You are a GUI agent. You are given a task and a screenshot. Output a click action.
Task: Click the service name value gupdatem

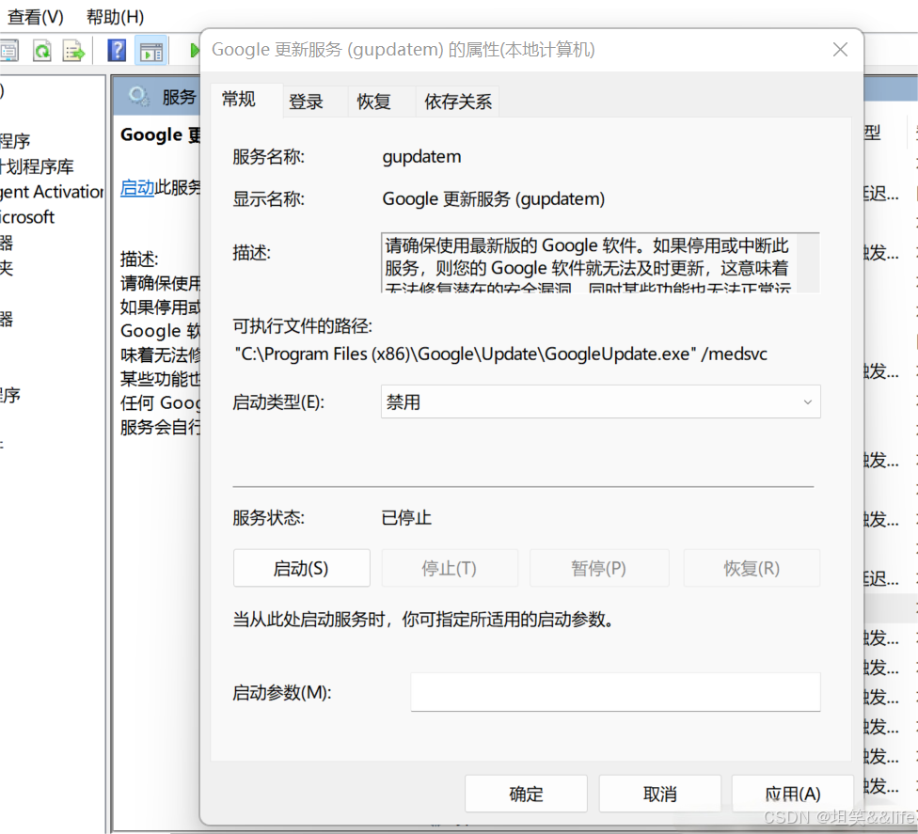click(x=421, y=157)
